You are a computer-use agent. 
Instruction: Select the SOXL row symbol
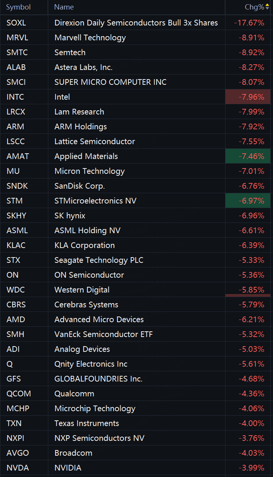pyautogui.click(x=16, y=23)
